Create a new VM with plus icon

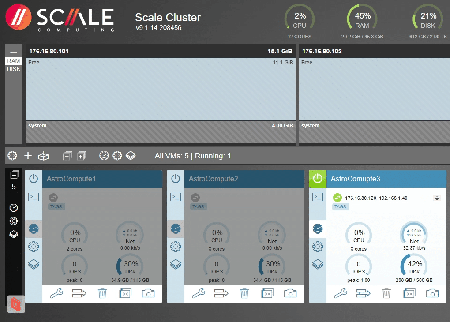(28, 156)
